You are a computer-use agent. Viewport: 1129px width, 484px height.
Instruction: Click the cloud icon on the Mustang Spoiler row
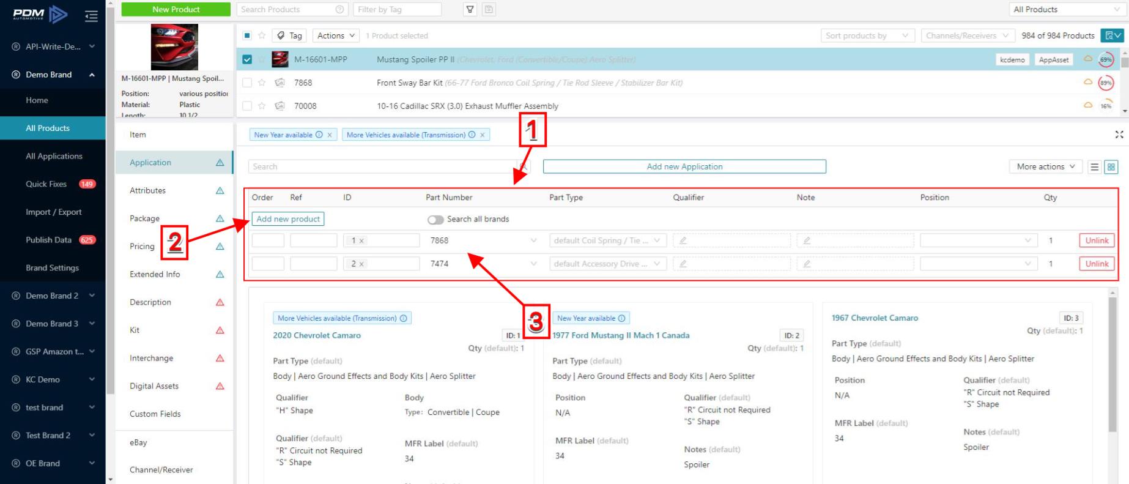tap(1088, 59)
